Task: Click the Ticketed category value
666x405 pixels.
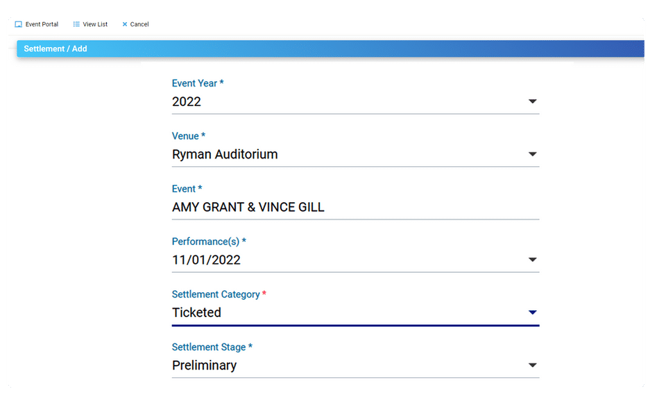Action: point(196,312)
